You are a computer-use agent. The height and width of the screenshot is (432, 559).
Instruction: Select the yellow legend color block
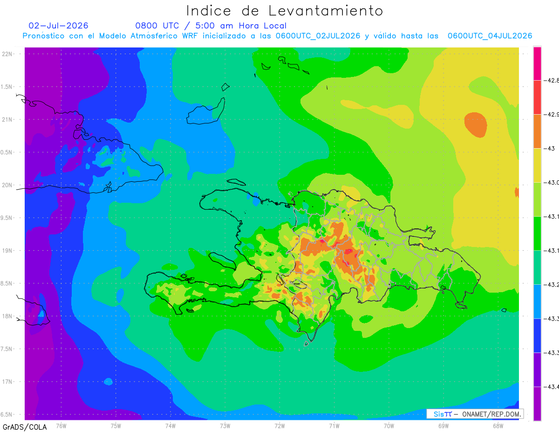click(537, 165)
